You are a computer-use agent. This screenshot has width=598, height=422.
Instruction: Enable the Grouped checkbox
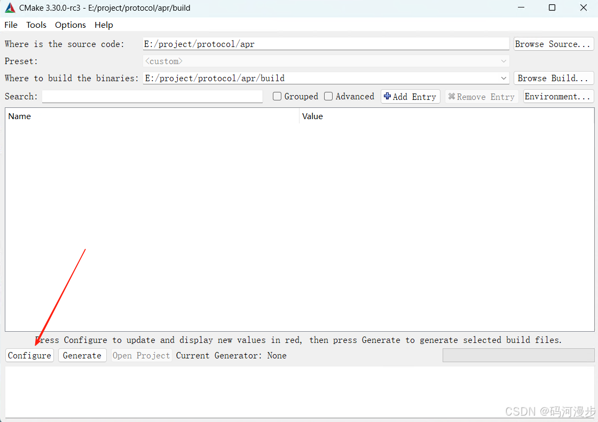tap(277, 97)
